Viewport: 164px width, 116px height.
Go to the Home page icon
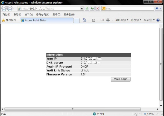84,20
